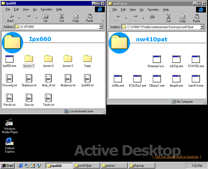Screen dimensions: 208x169
Task: Click Windows Media Player desktop shortcut
Action: (10, 126)
